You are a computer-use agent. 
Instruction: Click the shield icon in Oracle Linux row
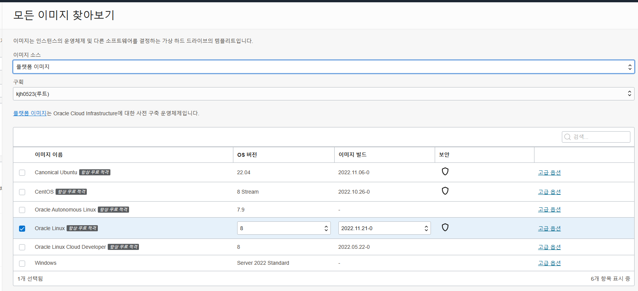(x=445, y=227)
